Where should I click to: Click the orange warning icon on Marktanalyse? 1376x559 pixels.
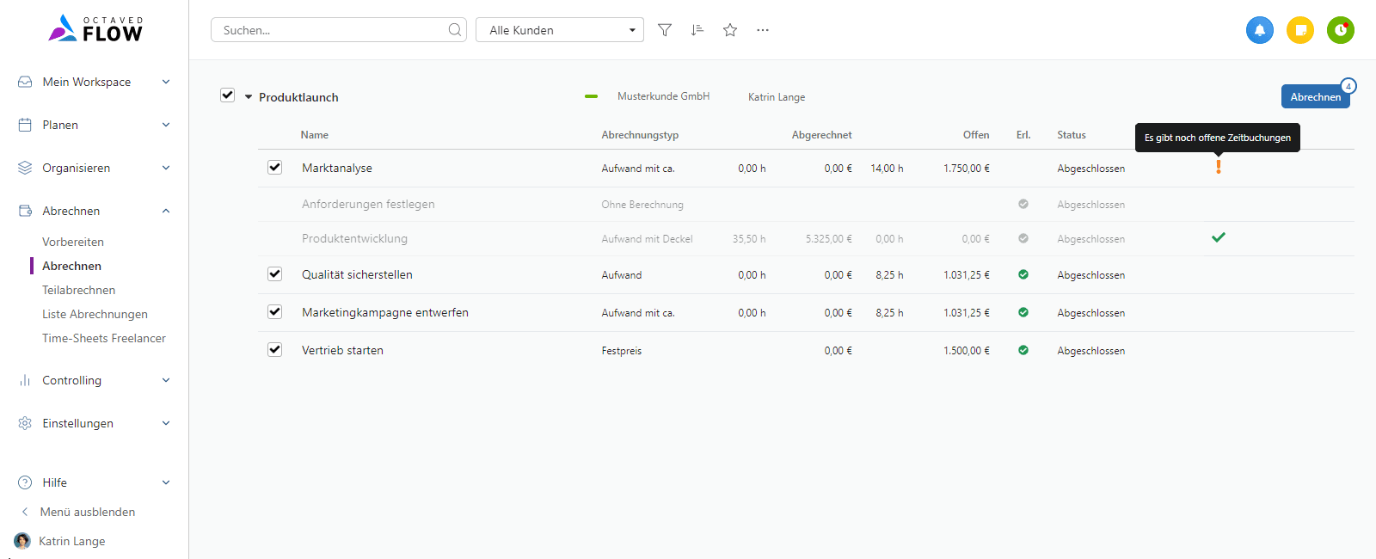pyautogui.click(x=1218, y=167)
